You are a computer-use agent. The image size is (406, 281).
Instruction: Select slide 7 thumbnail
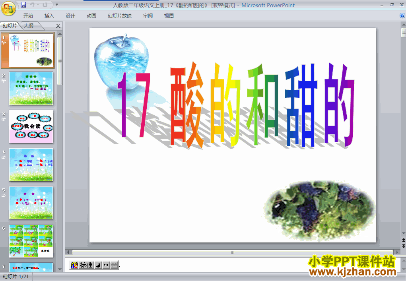[31, 267]
